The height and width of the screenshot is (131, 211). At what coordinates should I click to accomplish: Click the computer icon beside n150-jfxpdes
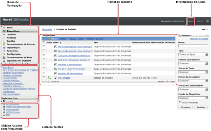pyautogui.click(x=4, y=109)
